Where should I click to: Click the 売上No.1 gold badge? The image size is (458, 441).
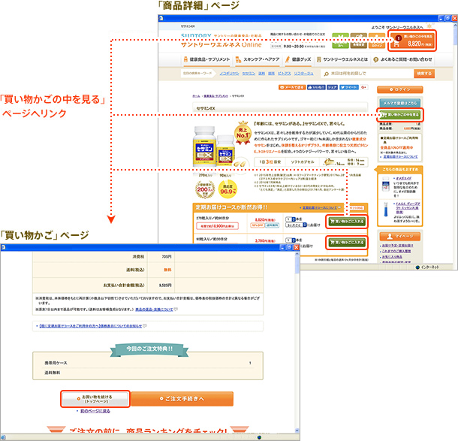click(243, 133)
